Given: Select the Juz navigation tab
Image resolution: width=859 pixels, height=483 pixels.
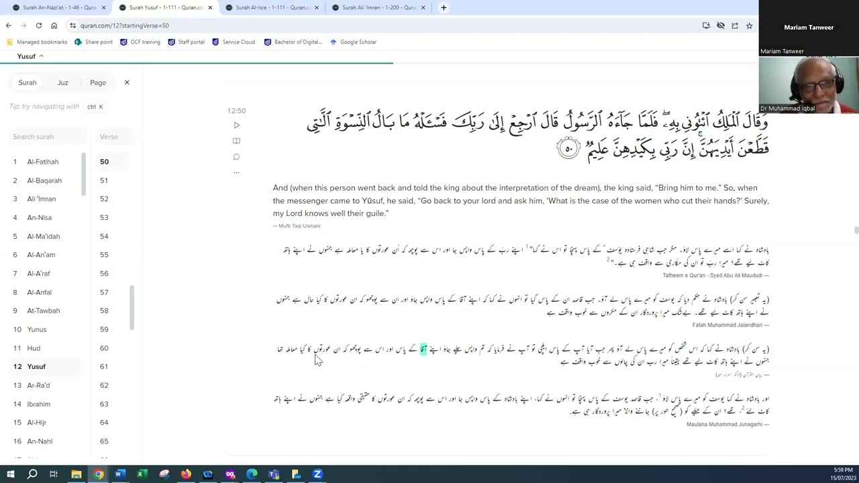Looking at the screenshot, I should pos(62,83).
